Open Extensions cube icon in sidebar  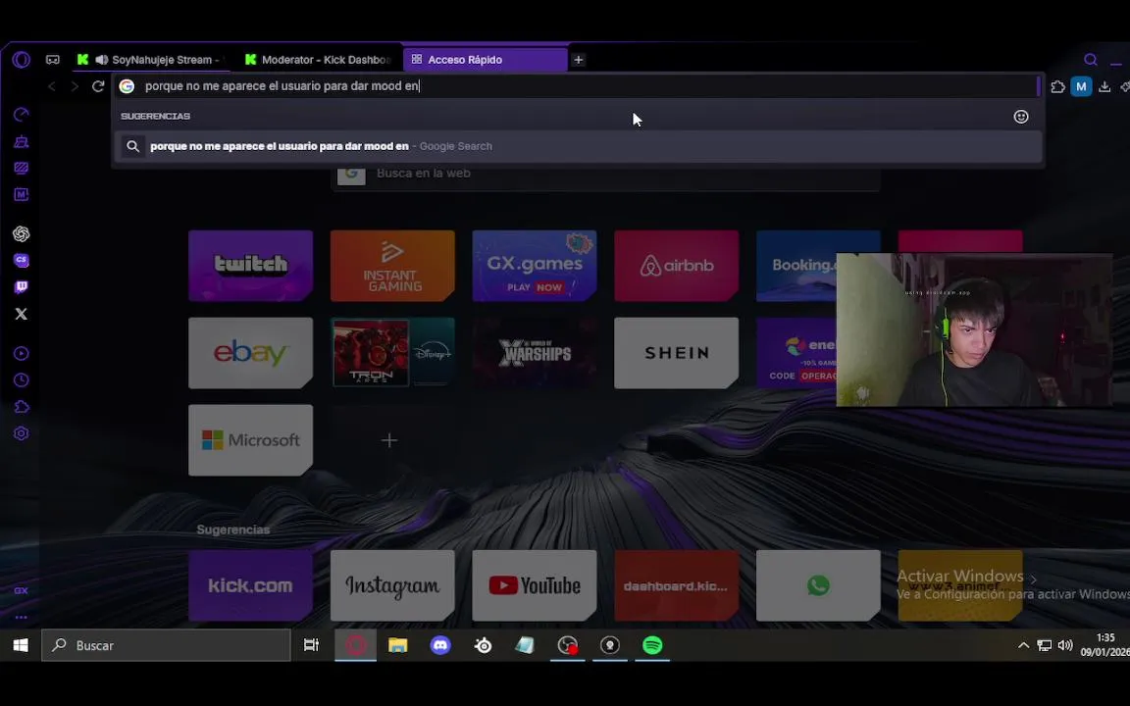click(x=21, y=406)
